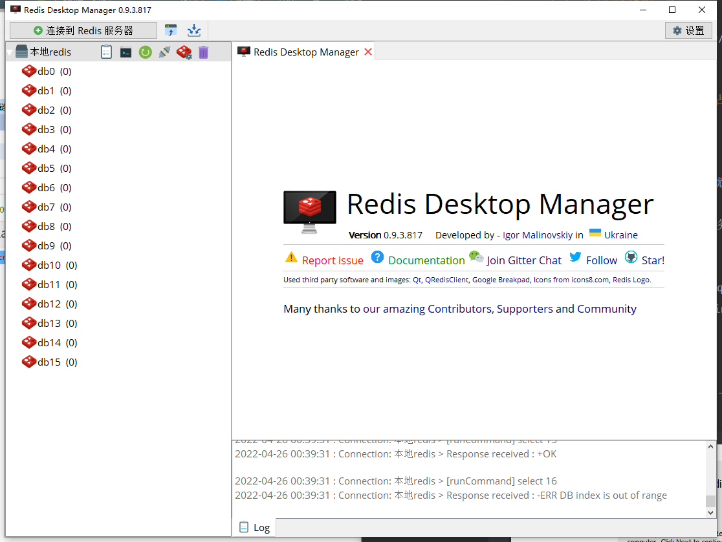Collapse the 本地redis connection tree

[x=10, y=52]
